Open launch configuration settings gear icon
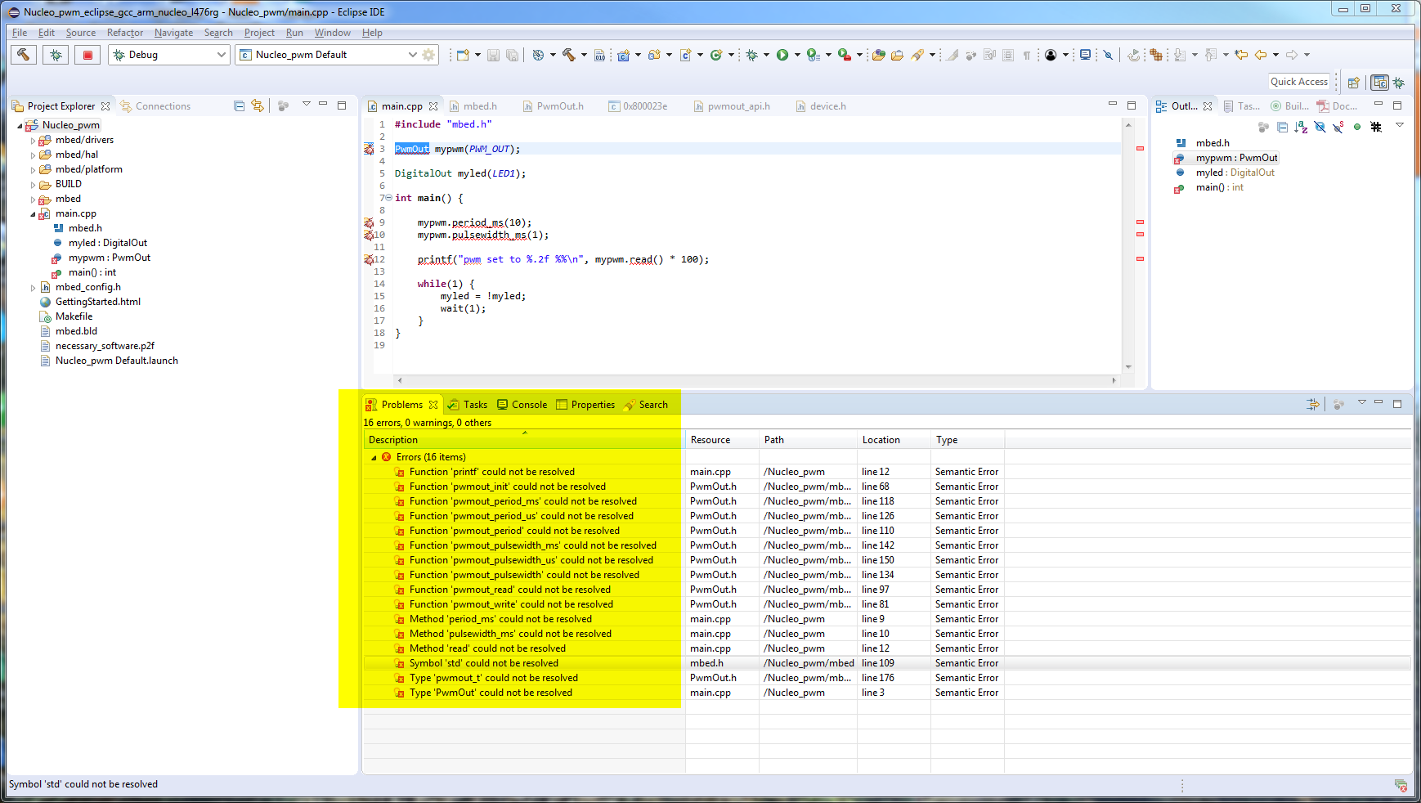The width and height of the screenshot is (1421, 803). point(428,55)
